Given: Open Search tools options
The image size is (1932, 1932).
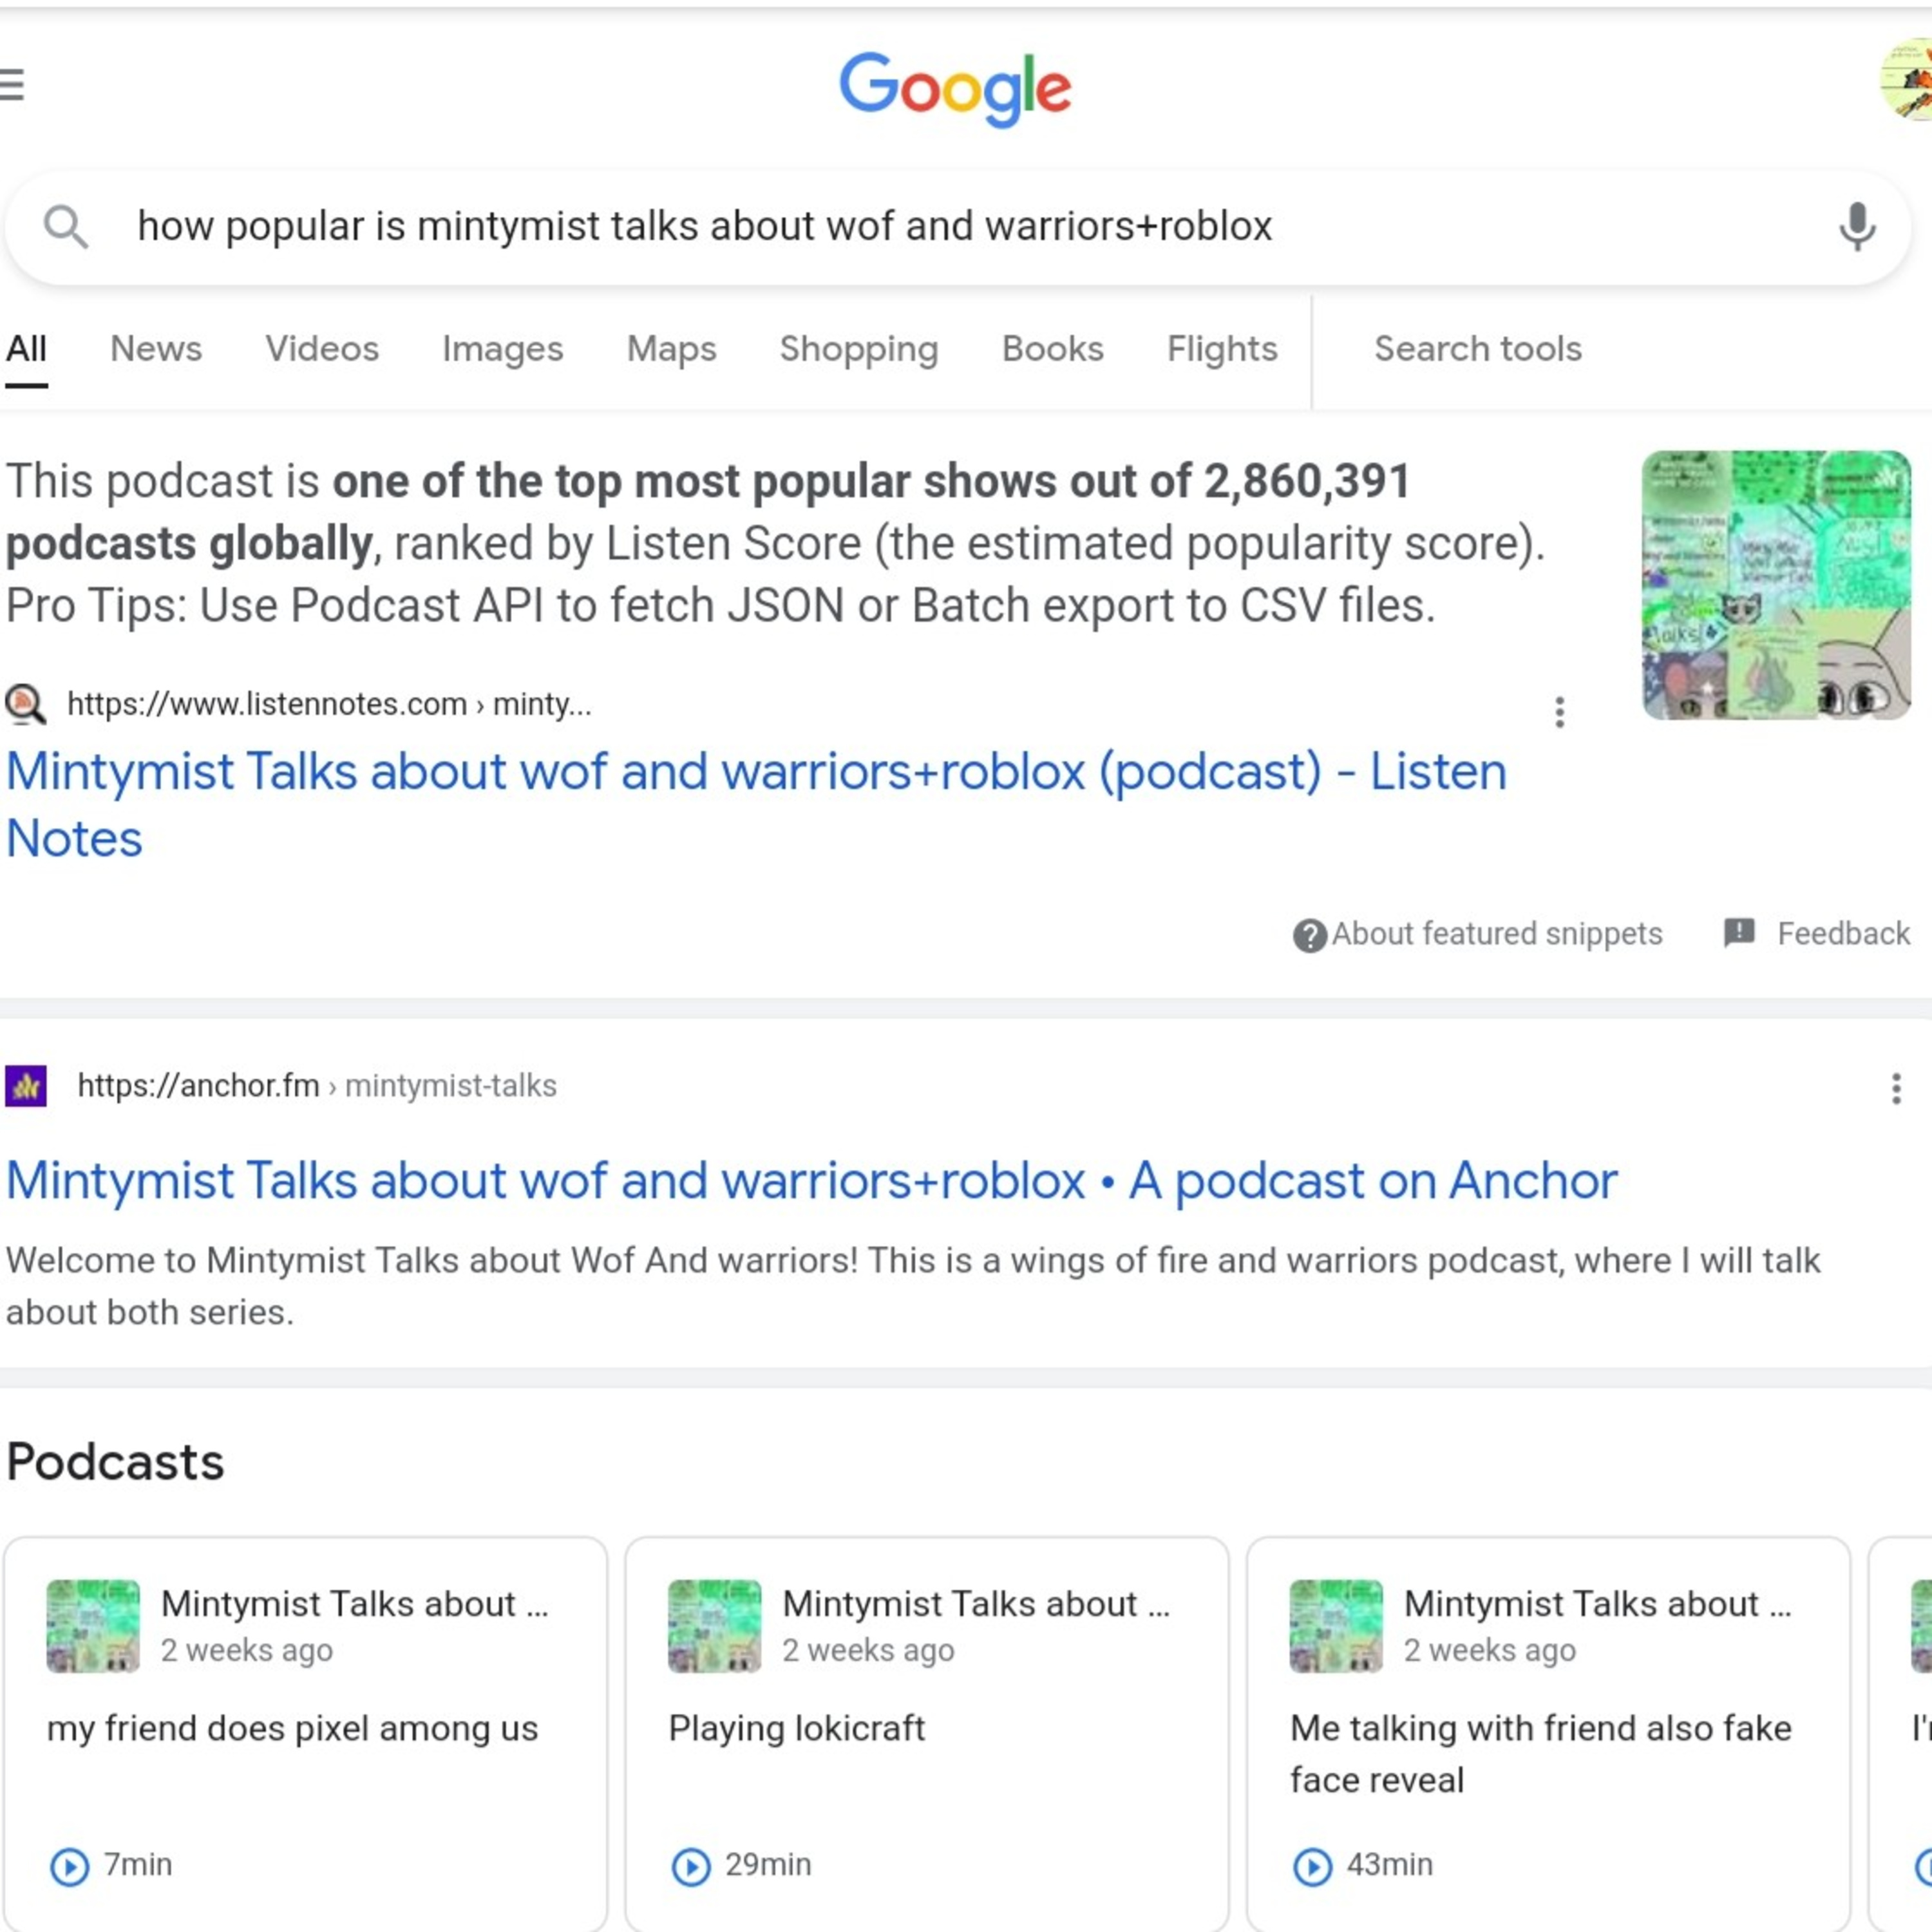Looking at the screenshot, I should click(x=1477, y=349).
